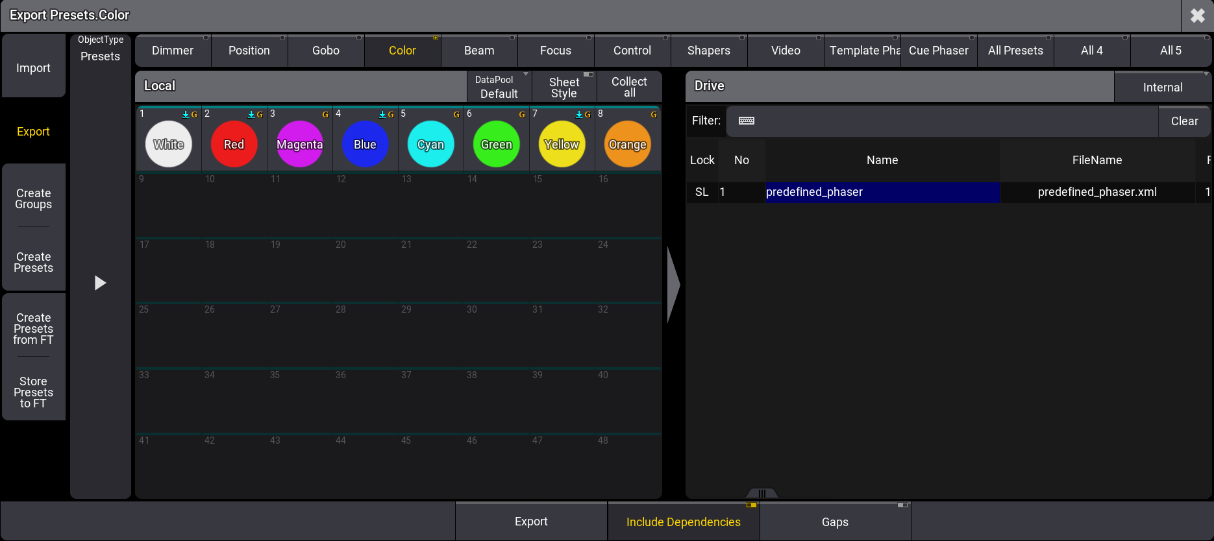Toggle the Gaps option

click(x=835, y=522)
